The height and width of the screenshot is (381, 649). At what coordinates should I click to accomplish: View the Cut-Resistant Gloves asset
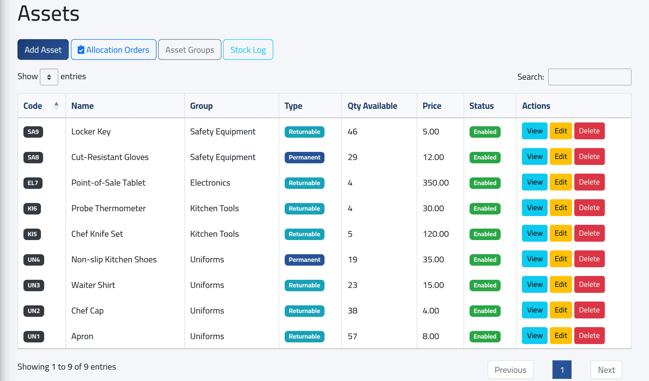click(535, 157)
